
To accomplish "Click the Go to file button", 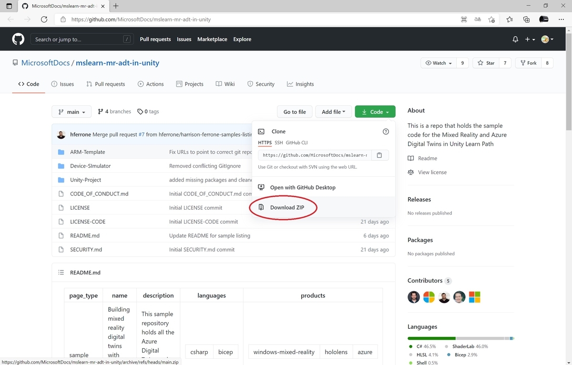I will point(295,112).
